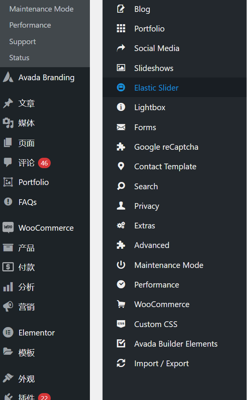Click the Import / Export refresh icon

tap(121, 363)
